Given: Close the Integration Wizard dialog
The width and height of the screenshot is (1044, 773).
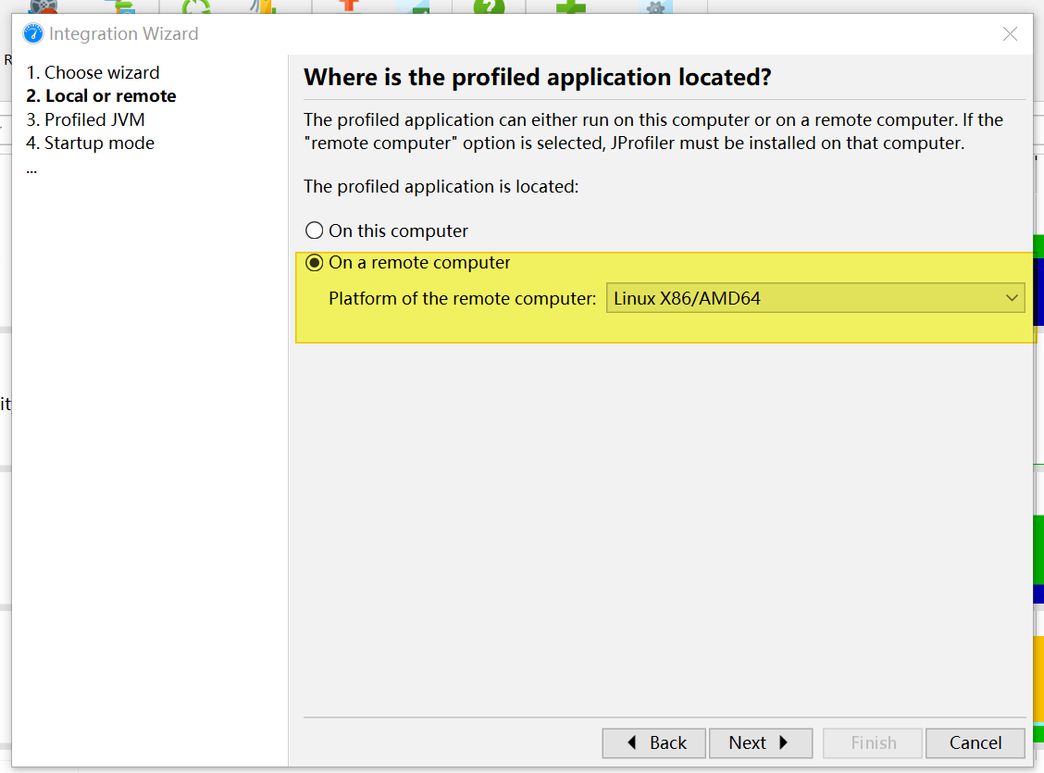Looking at the screenshot, I should 1010,34.
